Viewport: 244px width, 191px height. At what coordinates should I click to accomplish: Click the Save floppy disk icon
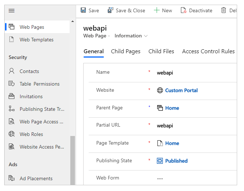[x=83, y=10]
